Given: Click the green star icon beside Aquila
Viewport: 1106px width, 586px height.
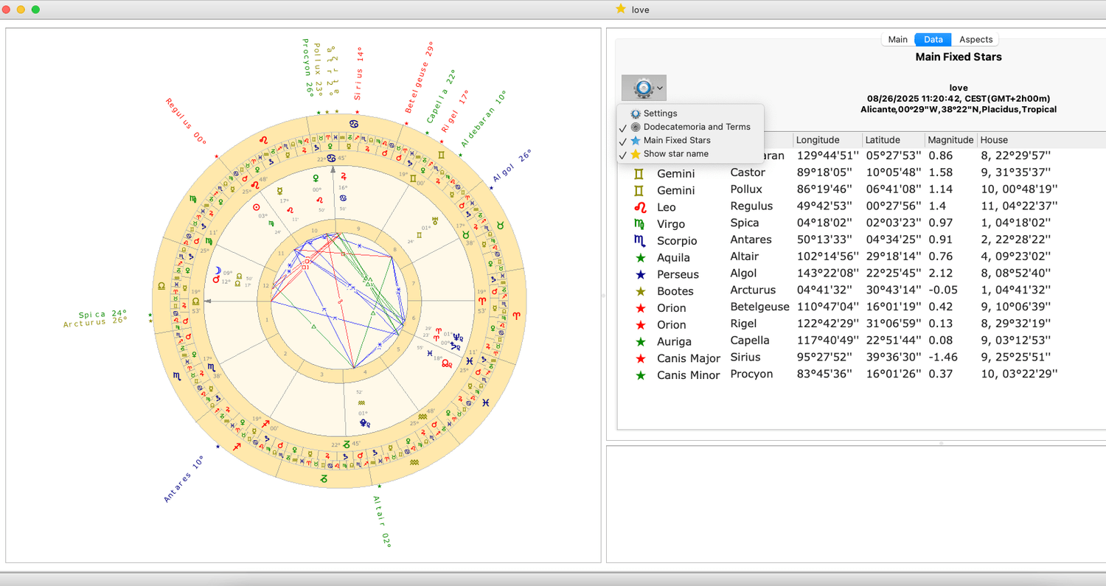Looking at the screenshot, I should 640,258.
